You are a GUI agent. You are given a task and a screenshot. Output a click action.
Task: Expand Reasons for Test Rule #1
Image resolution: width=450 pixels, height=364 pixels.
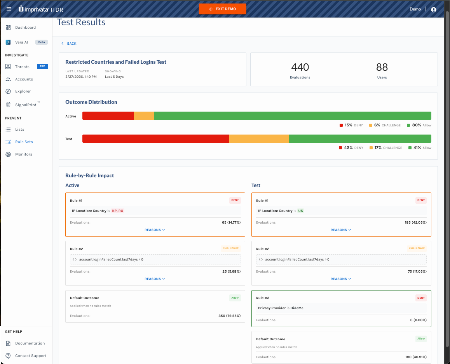click(x=341, y=230)
